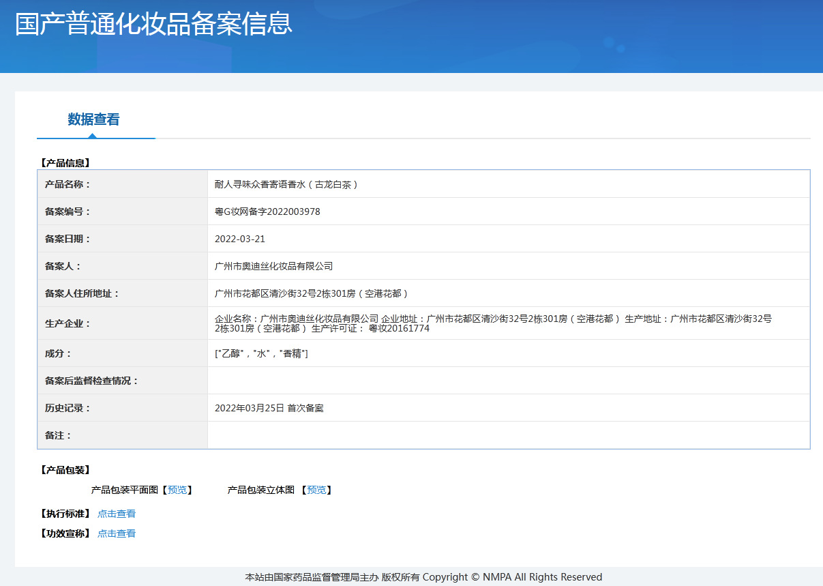Click the empty 备案后监督检查情况 cell

(477, 380)
